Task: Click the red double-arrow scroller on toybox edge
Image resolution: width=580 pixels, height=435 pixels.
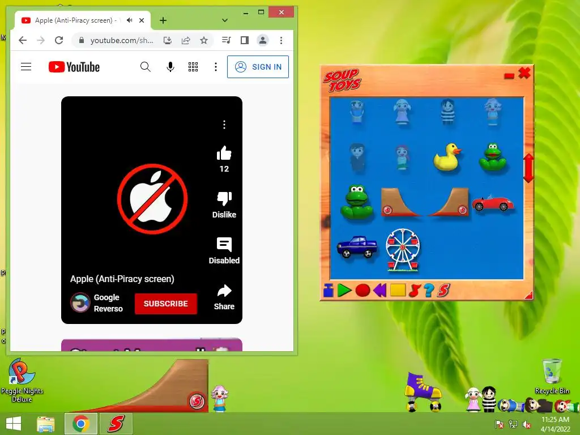Action: (x=528, y=168)
